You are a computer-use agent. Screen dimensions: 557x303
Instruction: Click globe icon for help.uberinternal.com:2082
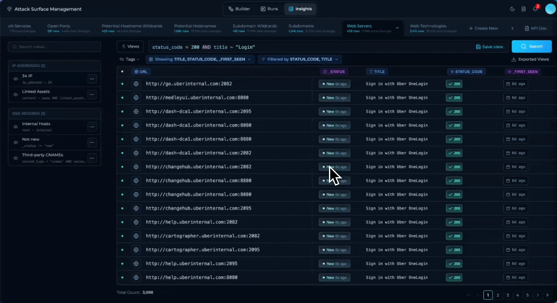(136, 222)
